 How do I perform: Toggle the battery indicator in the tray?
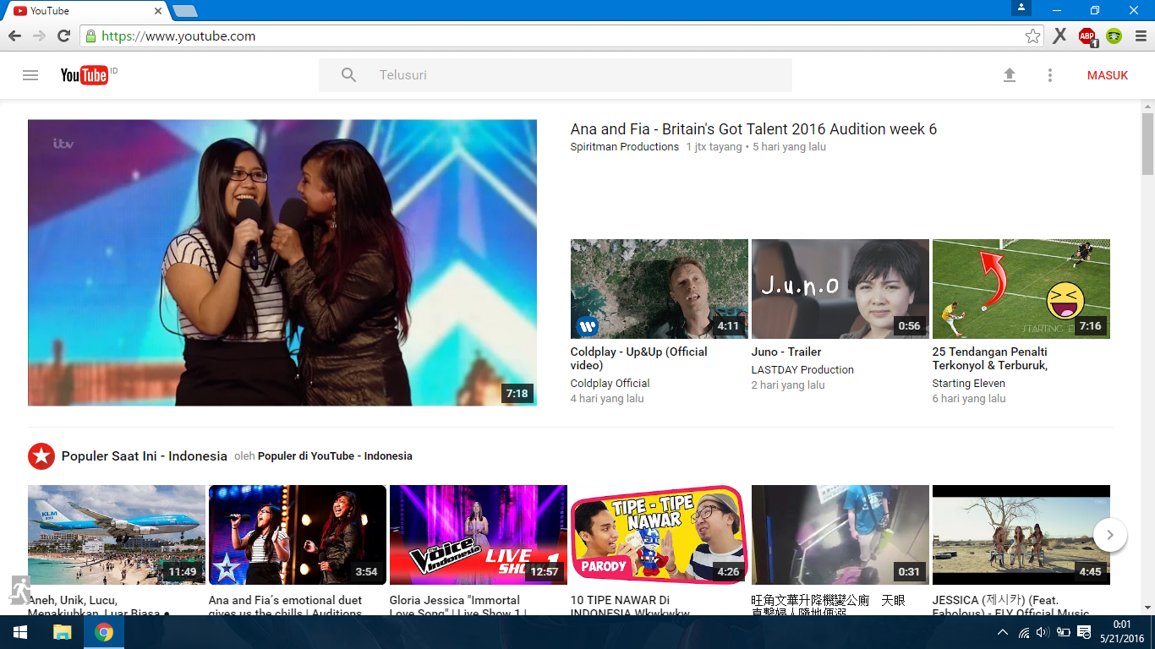[x=1062, y=631]
